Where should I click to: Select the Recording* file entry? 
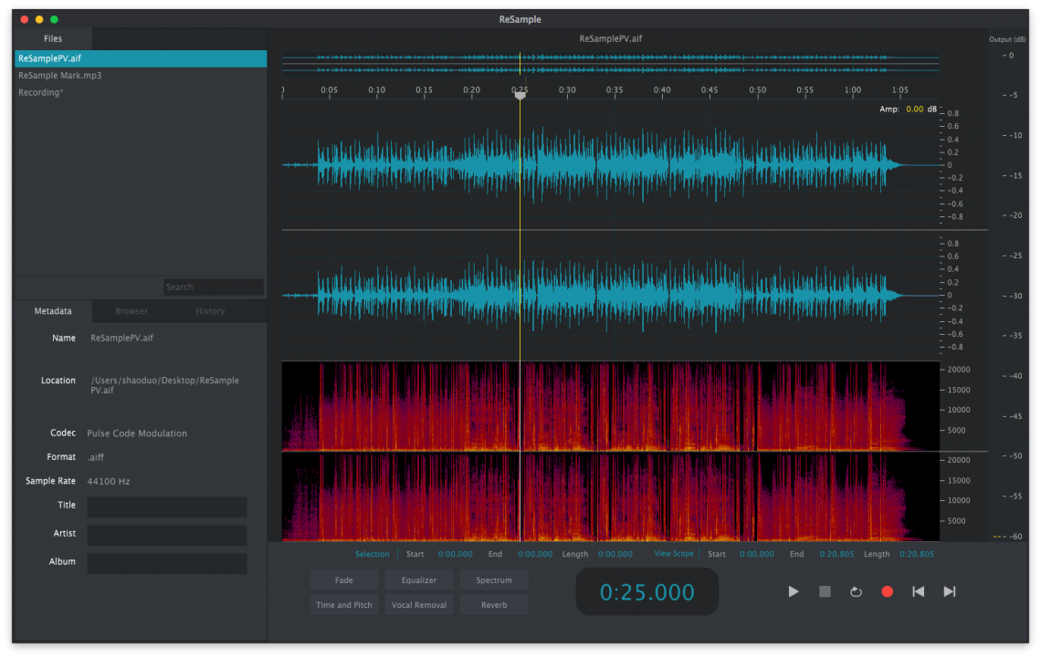tap(41, 93)
